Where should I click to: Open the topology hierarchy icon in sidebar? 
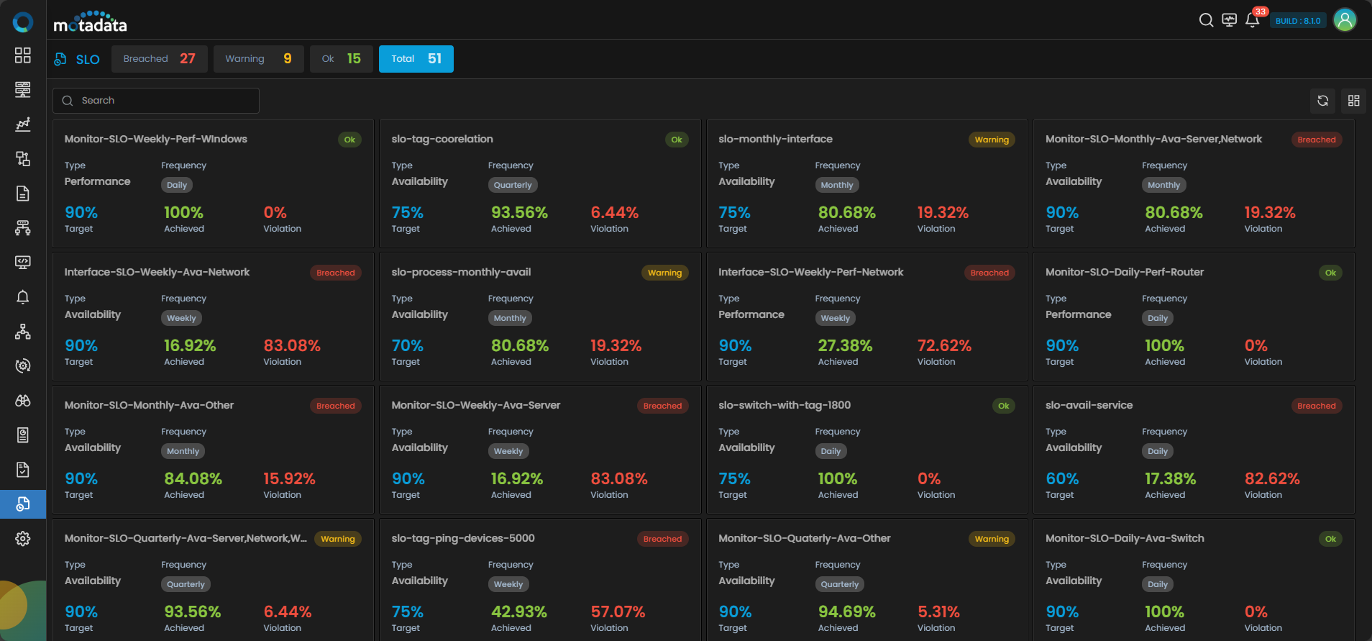[23, 332]
